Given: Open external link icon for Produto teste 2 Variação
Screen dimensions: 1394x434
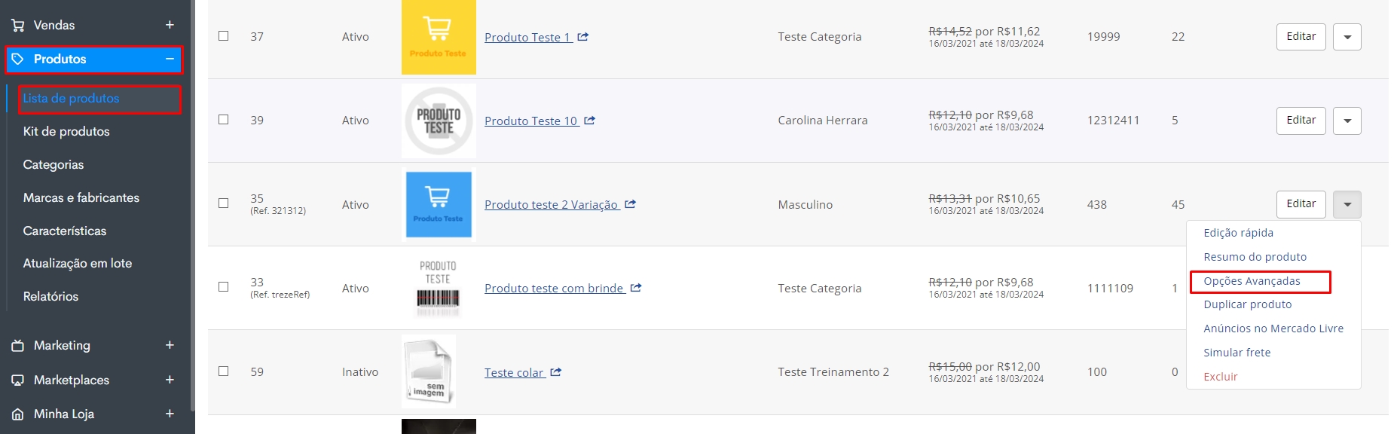Looking at the screenshot, I should click(631, 204).
